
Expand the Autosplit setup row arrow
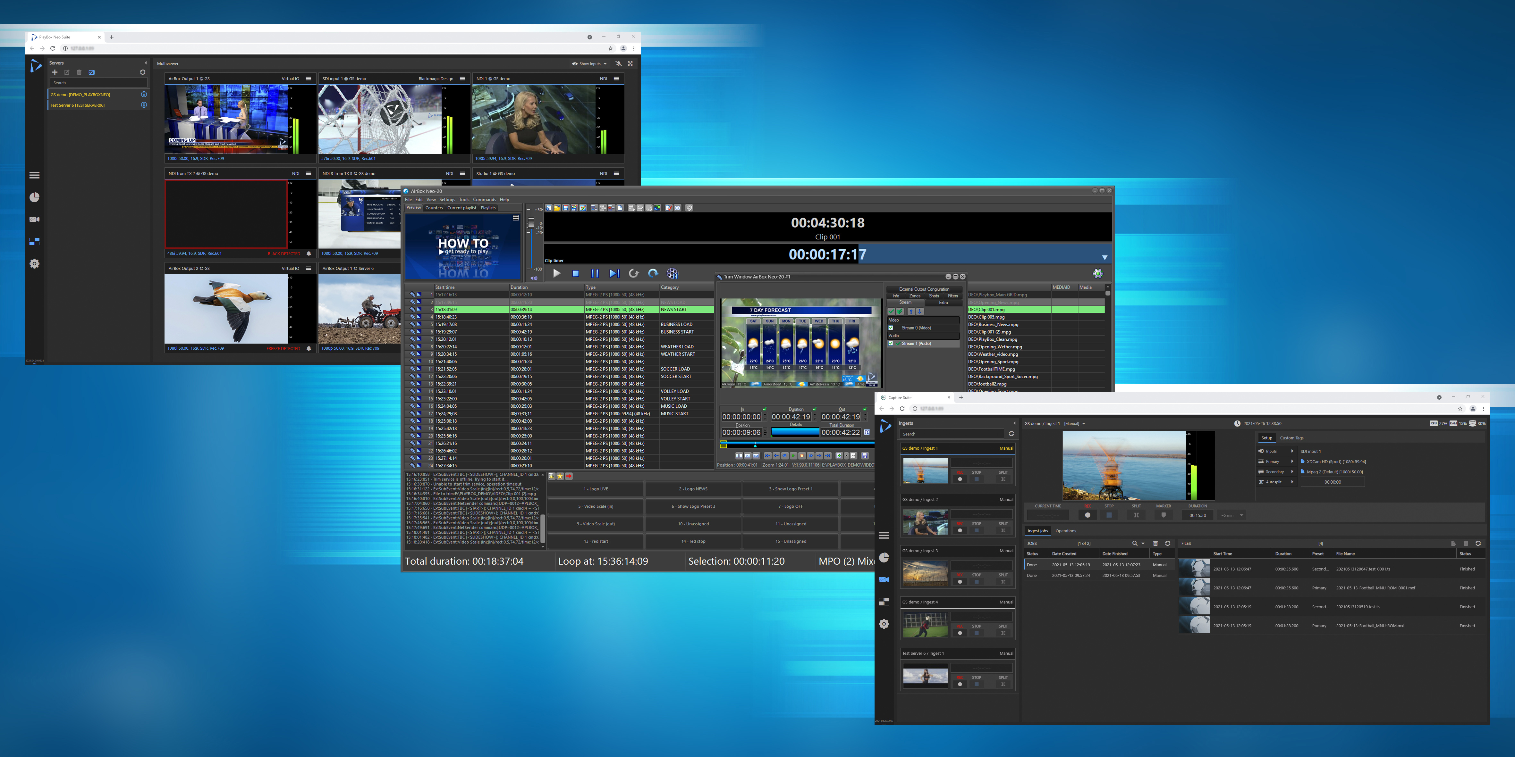tap(1291, 482)
